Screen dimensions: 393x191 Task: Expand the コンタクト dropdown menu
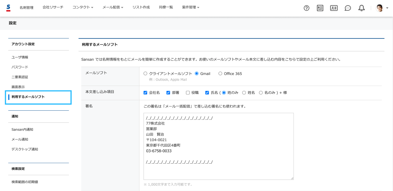(83, 7)
